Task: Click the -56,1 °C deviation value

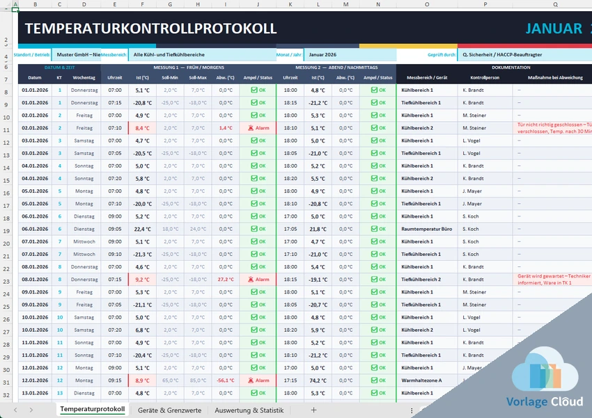Action: [226, 380]
